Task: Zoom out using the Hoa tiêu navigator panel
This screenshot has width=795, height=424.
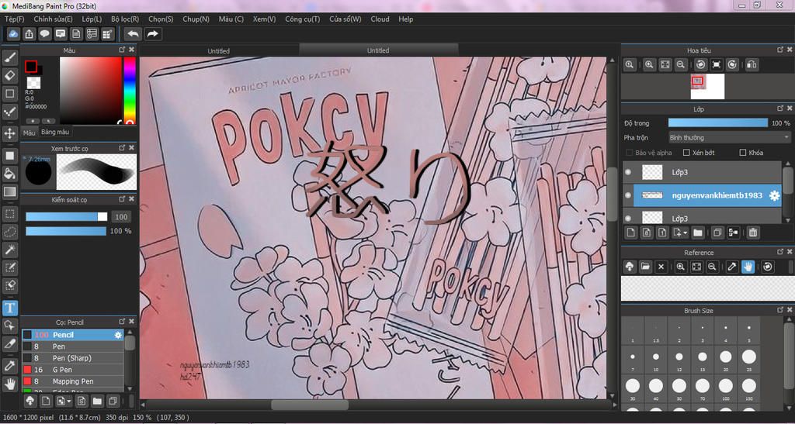Action: click(x=681, y=65)
